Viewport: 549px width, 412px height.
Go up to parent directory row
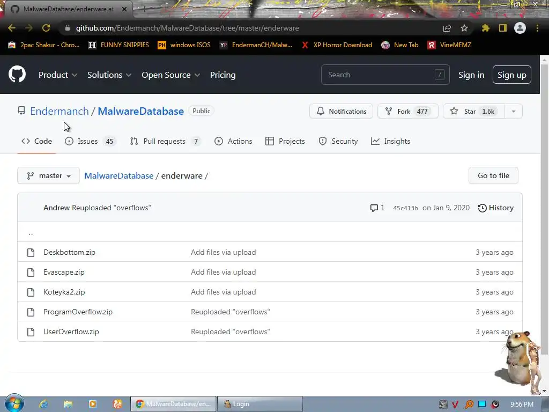(270, 232)
